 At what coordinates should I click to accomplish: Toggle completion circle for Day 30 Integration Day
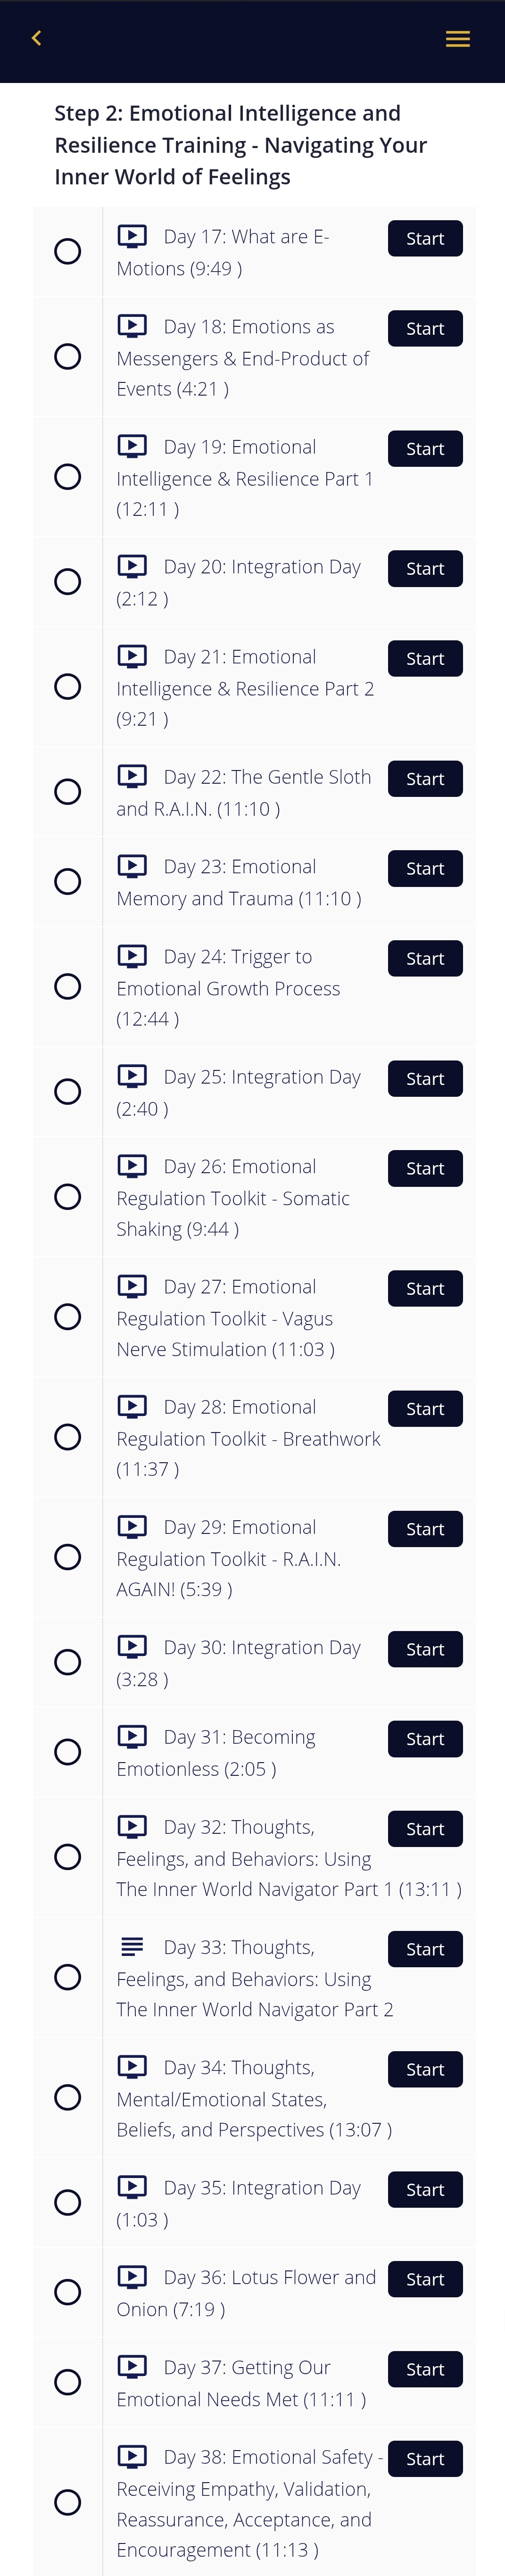pyautogui.click(x=68, y=1662)
